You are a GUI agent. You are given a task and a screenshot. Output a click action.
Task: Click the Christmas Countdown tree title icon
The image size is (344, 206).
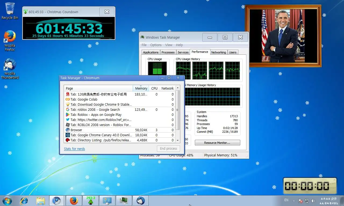[25, 12]
